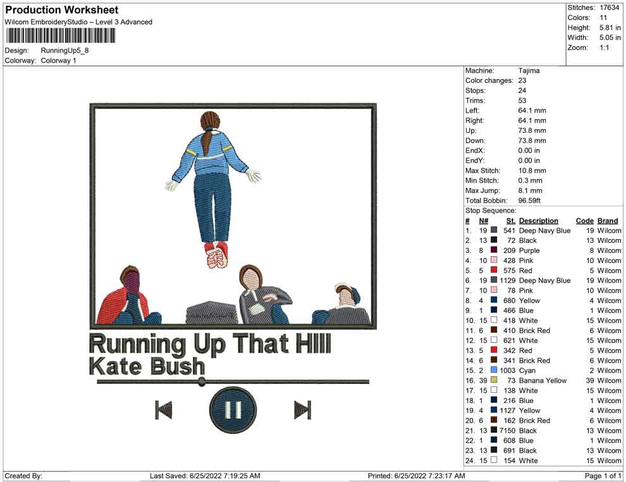Click the Machine value Tajima
This screenshot has height=482, width=626.
(529, 70)
